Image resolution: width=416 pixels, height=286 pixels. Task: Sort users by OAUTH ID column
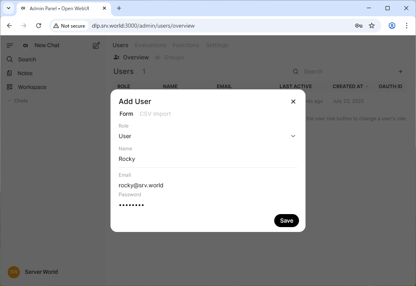coord(390,87)
